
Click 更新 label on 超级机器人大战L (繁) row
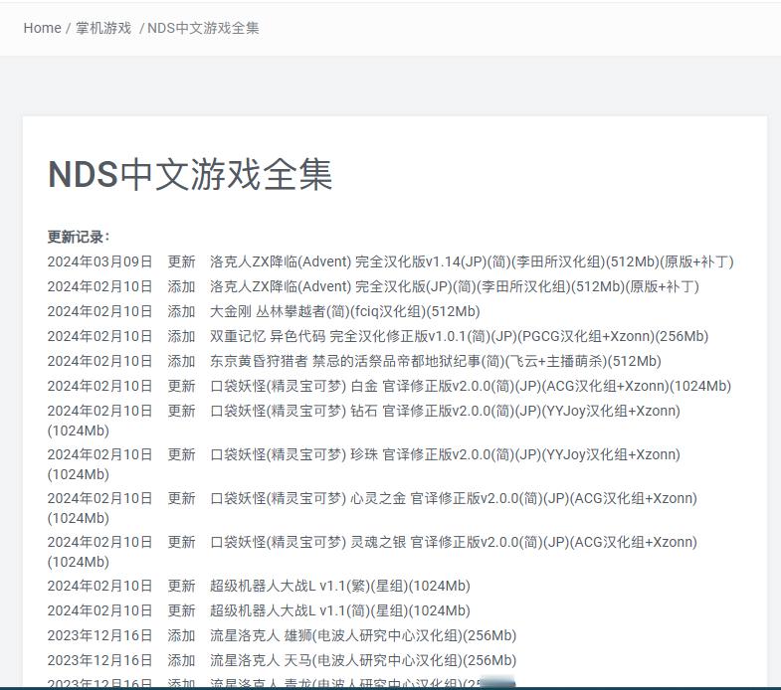(181, 586)
